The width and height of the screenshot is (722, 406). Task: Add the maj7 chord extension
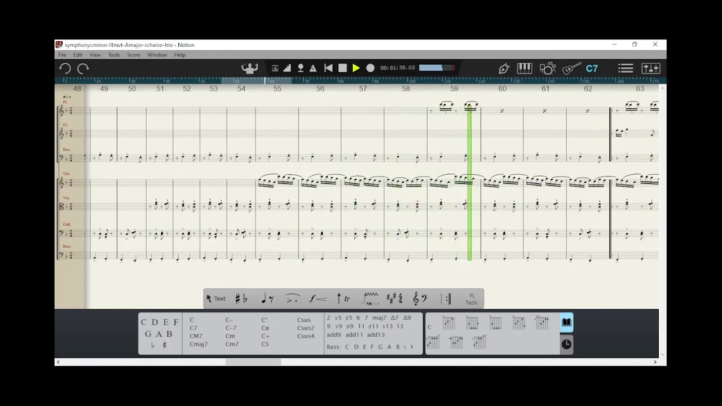coord(380,318)
